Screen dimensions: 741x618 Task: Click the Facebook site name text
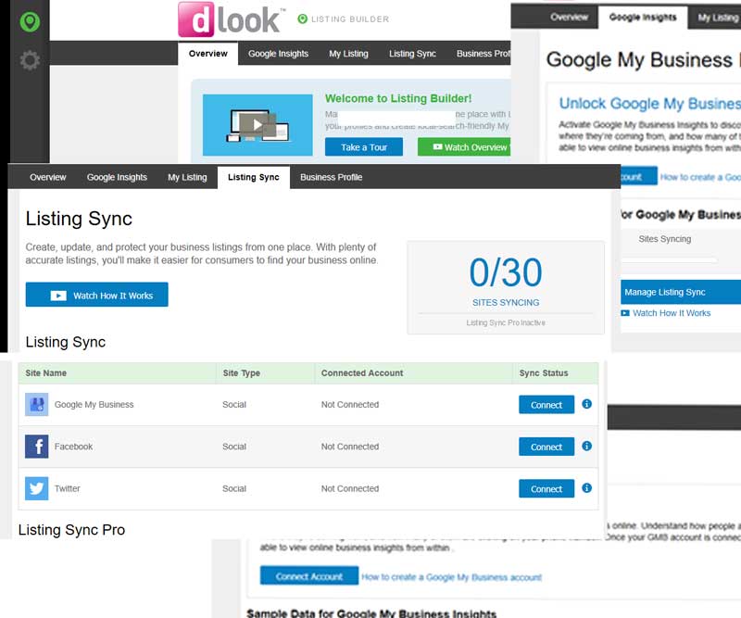tap(74, 447)
